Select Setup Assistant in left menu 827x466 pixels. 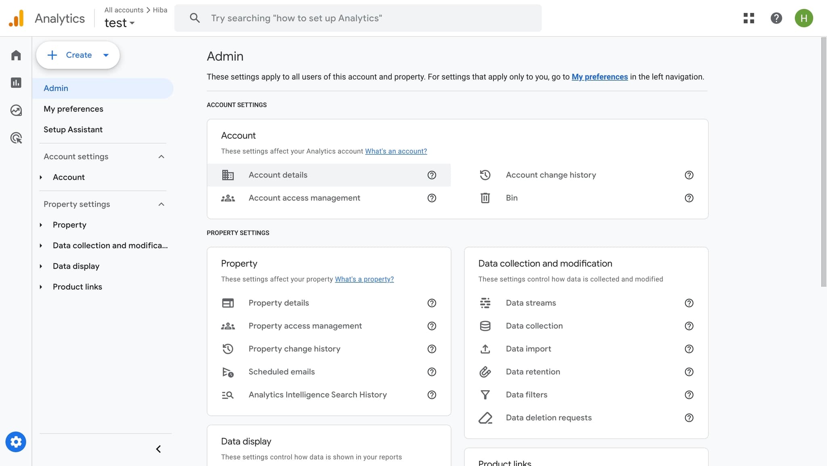pos(73,129)
